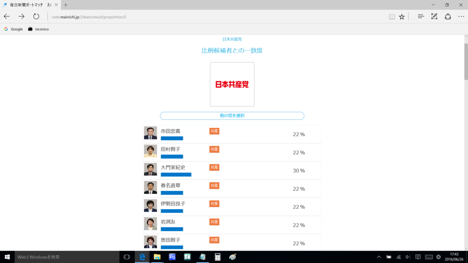Click the page vertical scrollbar thumb
Viewport: 468px width, 263px height.
tap(466, 62)
